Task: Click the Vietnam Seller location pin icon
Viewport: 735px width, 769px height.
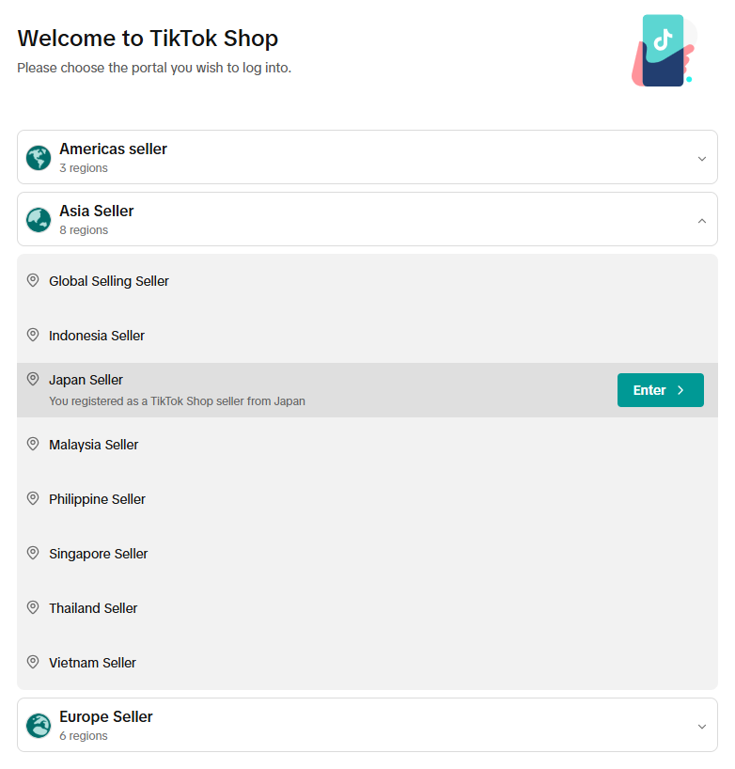Action: tap(33, 662)
